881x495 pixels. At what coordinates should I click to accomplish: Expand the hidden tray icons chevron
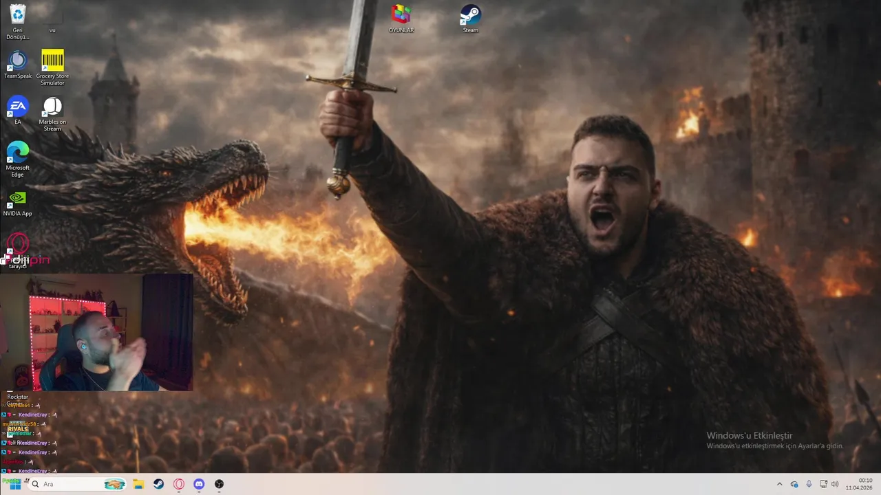click(x=779, y=484)
